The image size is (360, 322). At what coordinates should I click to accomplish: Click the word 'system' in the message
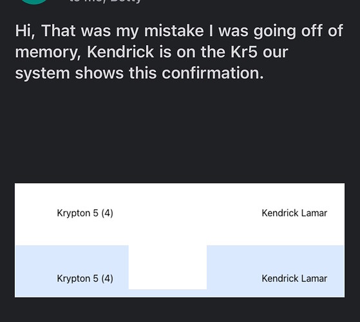43,73
